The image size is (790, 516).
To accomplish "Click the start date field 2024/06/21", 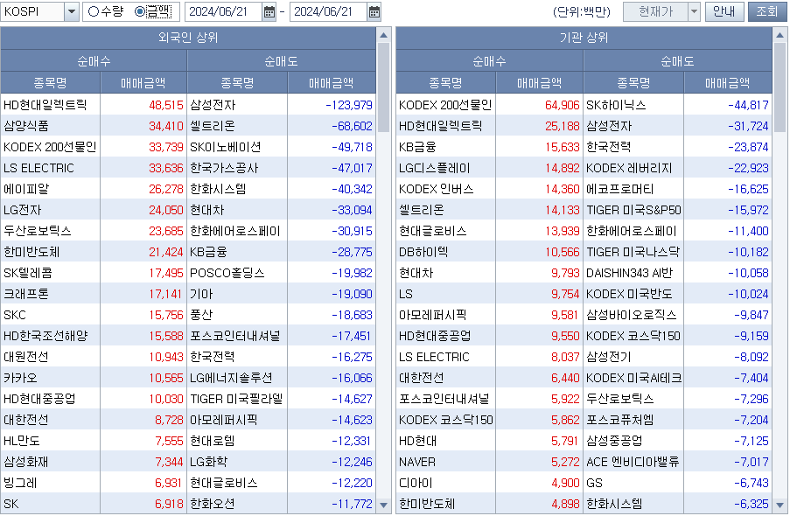I will pyautogui.click(x=224, y=11).
